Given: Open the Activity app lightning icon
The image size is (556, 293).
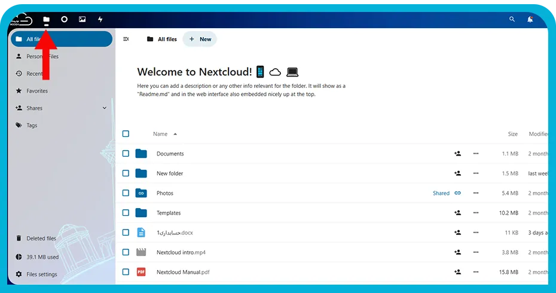Looking at the screenshot, I should pos(100,19).
